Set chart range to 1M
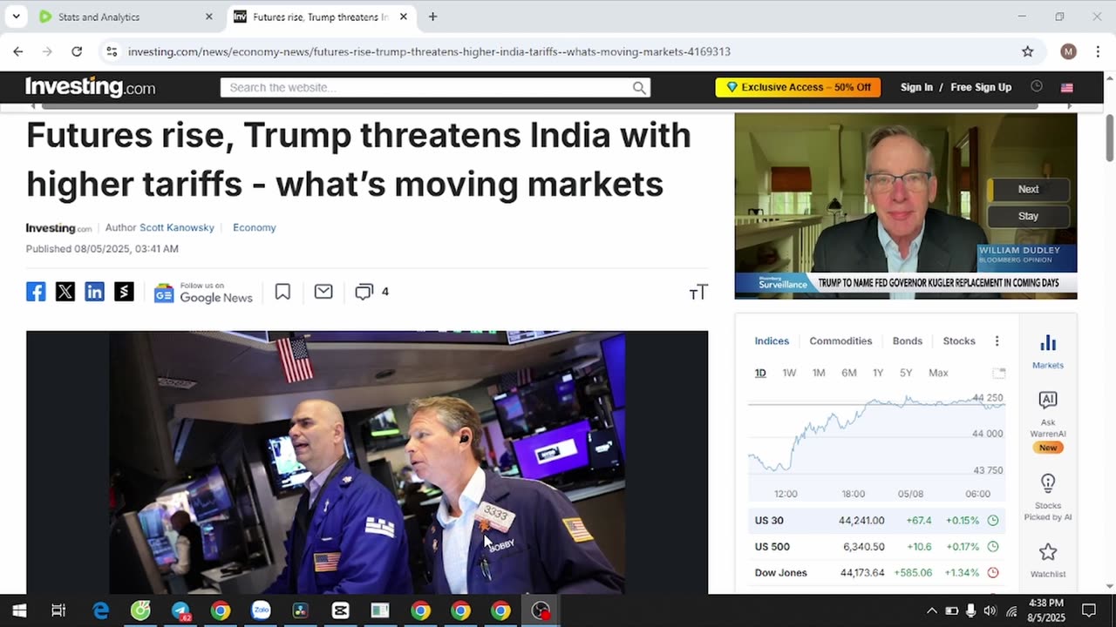 coord(819,373)
